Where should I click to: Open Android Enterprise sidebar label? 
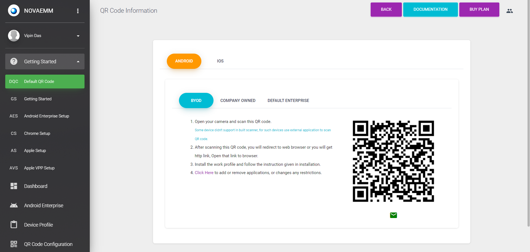tap(44, 206)
